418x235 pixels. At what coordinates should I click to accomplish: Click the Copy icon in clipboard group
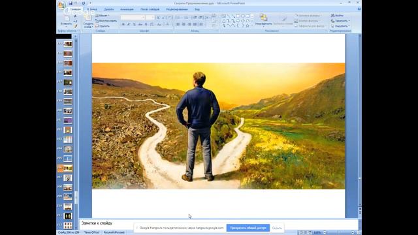[x=76, y=21]
